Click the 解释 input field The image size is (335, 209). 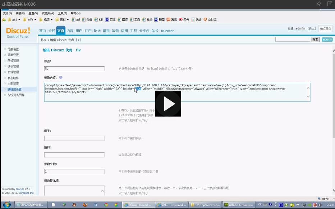(74, 155)
